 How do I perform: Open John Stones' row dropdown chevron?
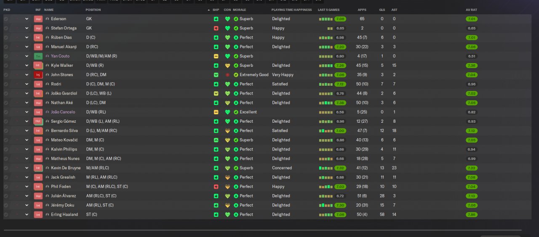tap(27, 75)
